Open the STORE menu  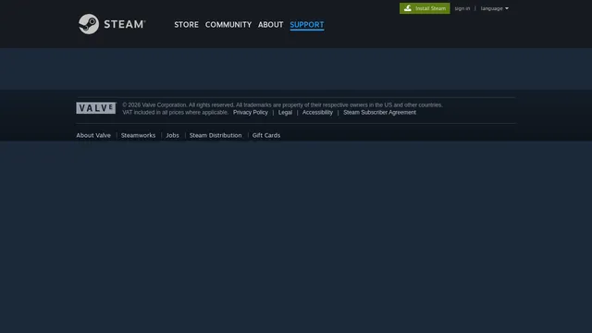[x=186, y=25]
